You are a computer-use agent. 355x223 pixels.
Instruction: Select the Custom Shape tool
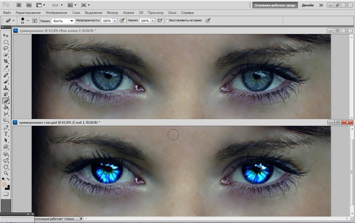[6, 146]
